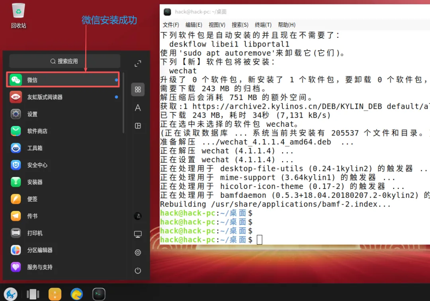The width and height of the screenshot is (430, 301).
Task: Click the hack@hack-pc title text
Action: tap(201, 12)
